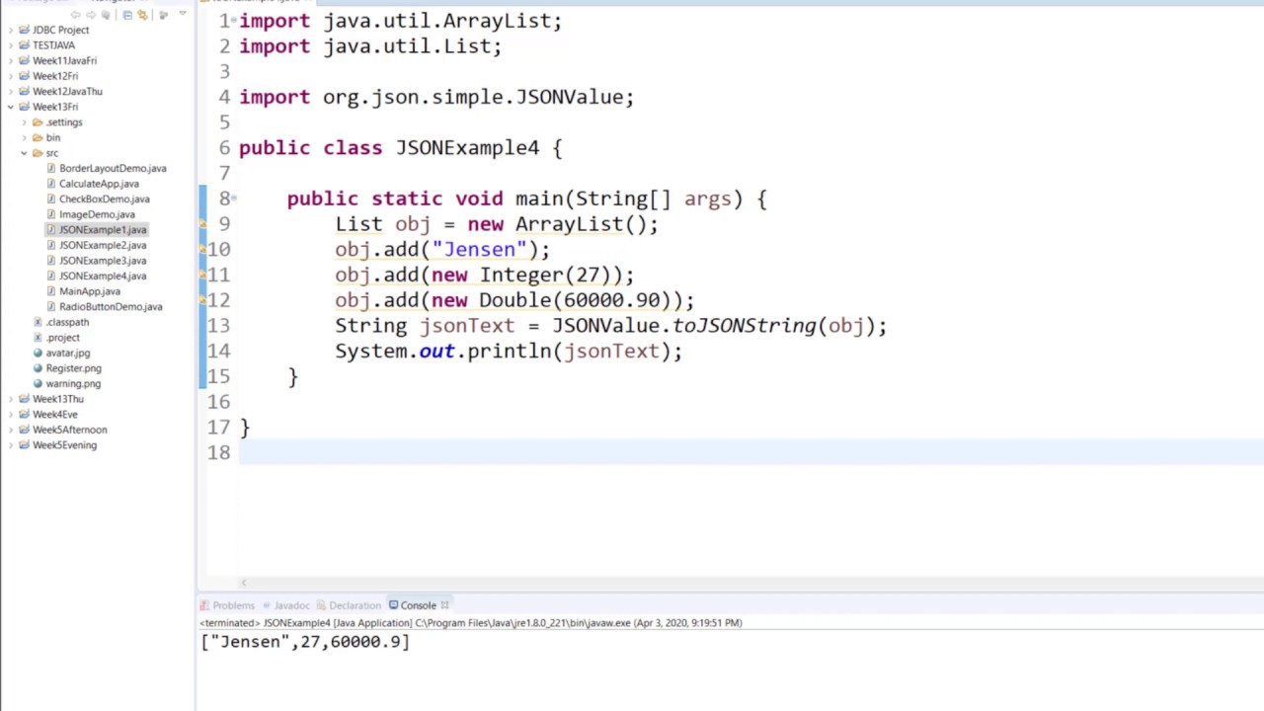Select CalculateApp.java in the tree

coord(99,184)
